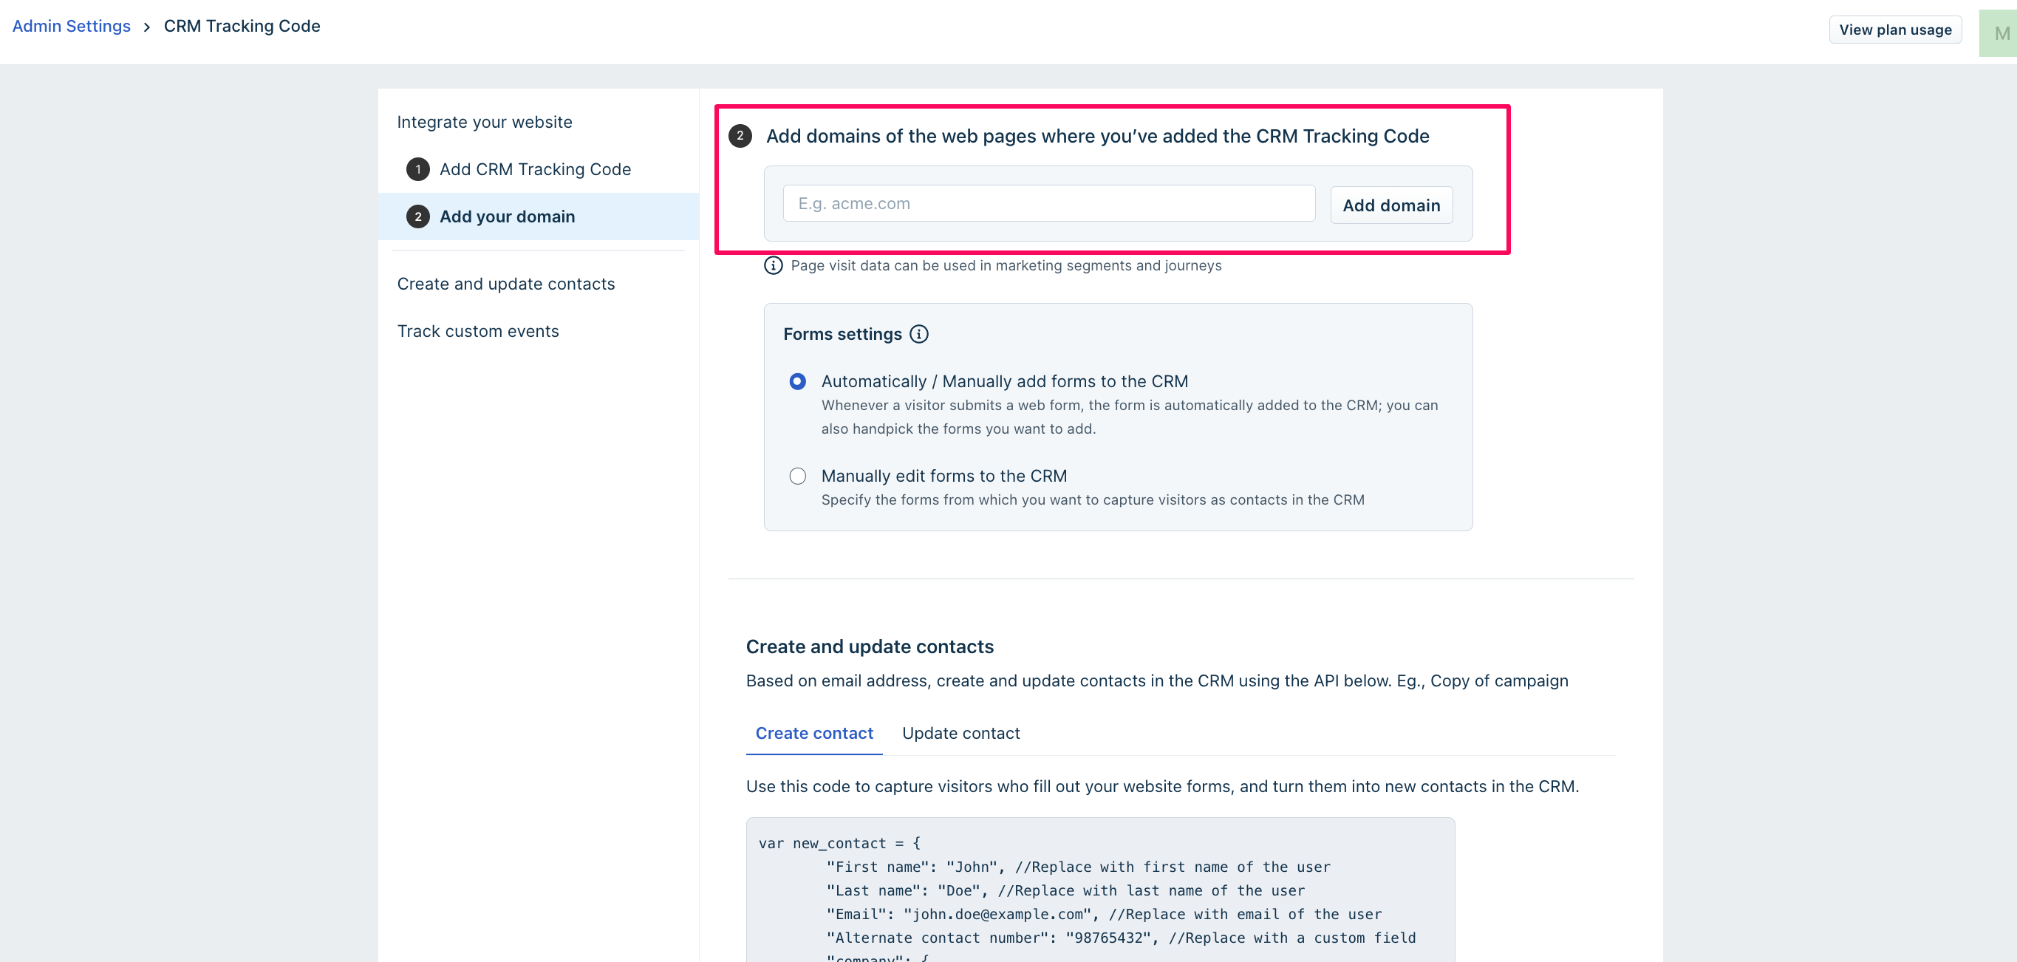Image resolution: width=2017 pixels, height=962 pixels.
Task: Click the step 2 badge beside Add your domain
Action: [x=418, y=216]
